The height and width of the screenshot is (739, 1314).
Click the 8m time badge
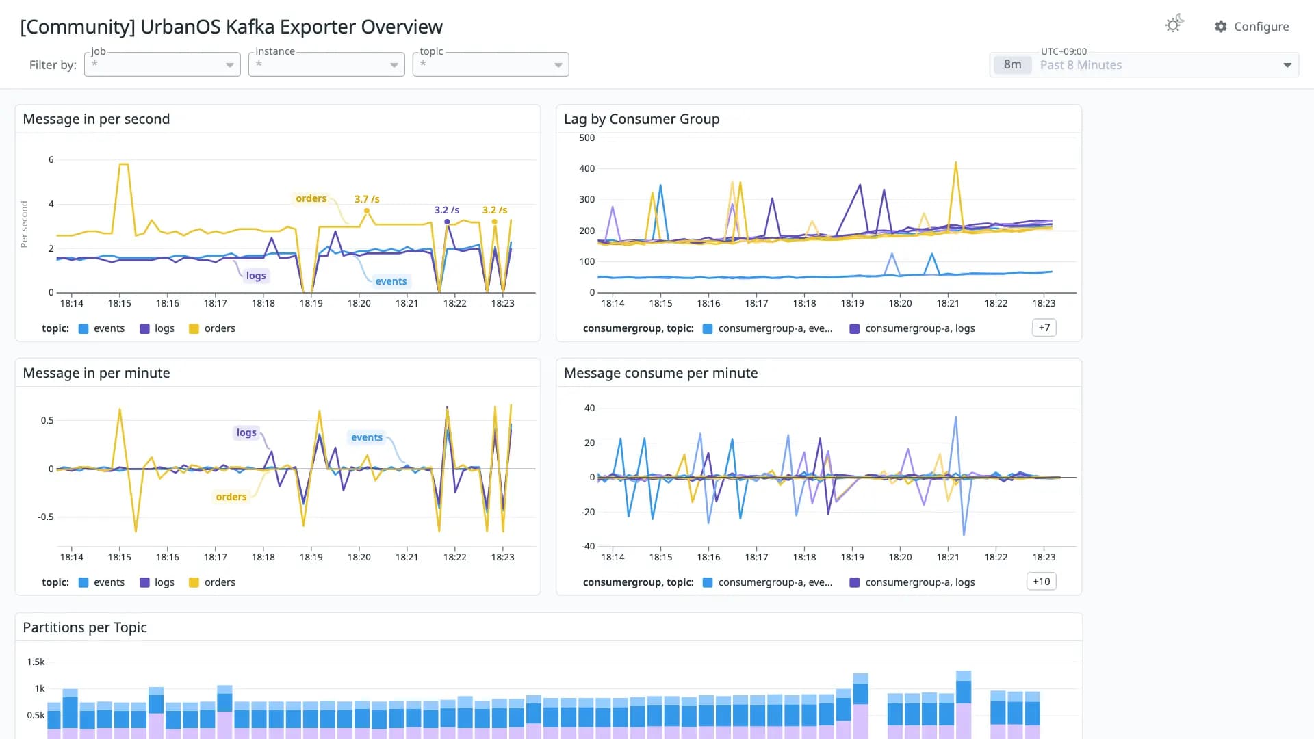(1012, 65)
